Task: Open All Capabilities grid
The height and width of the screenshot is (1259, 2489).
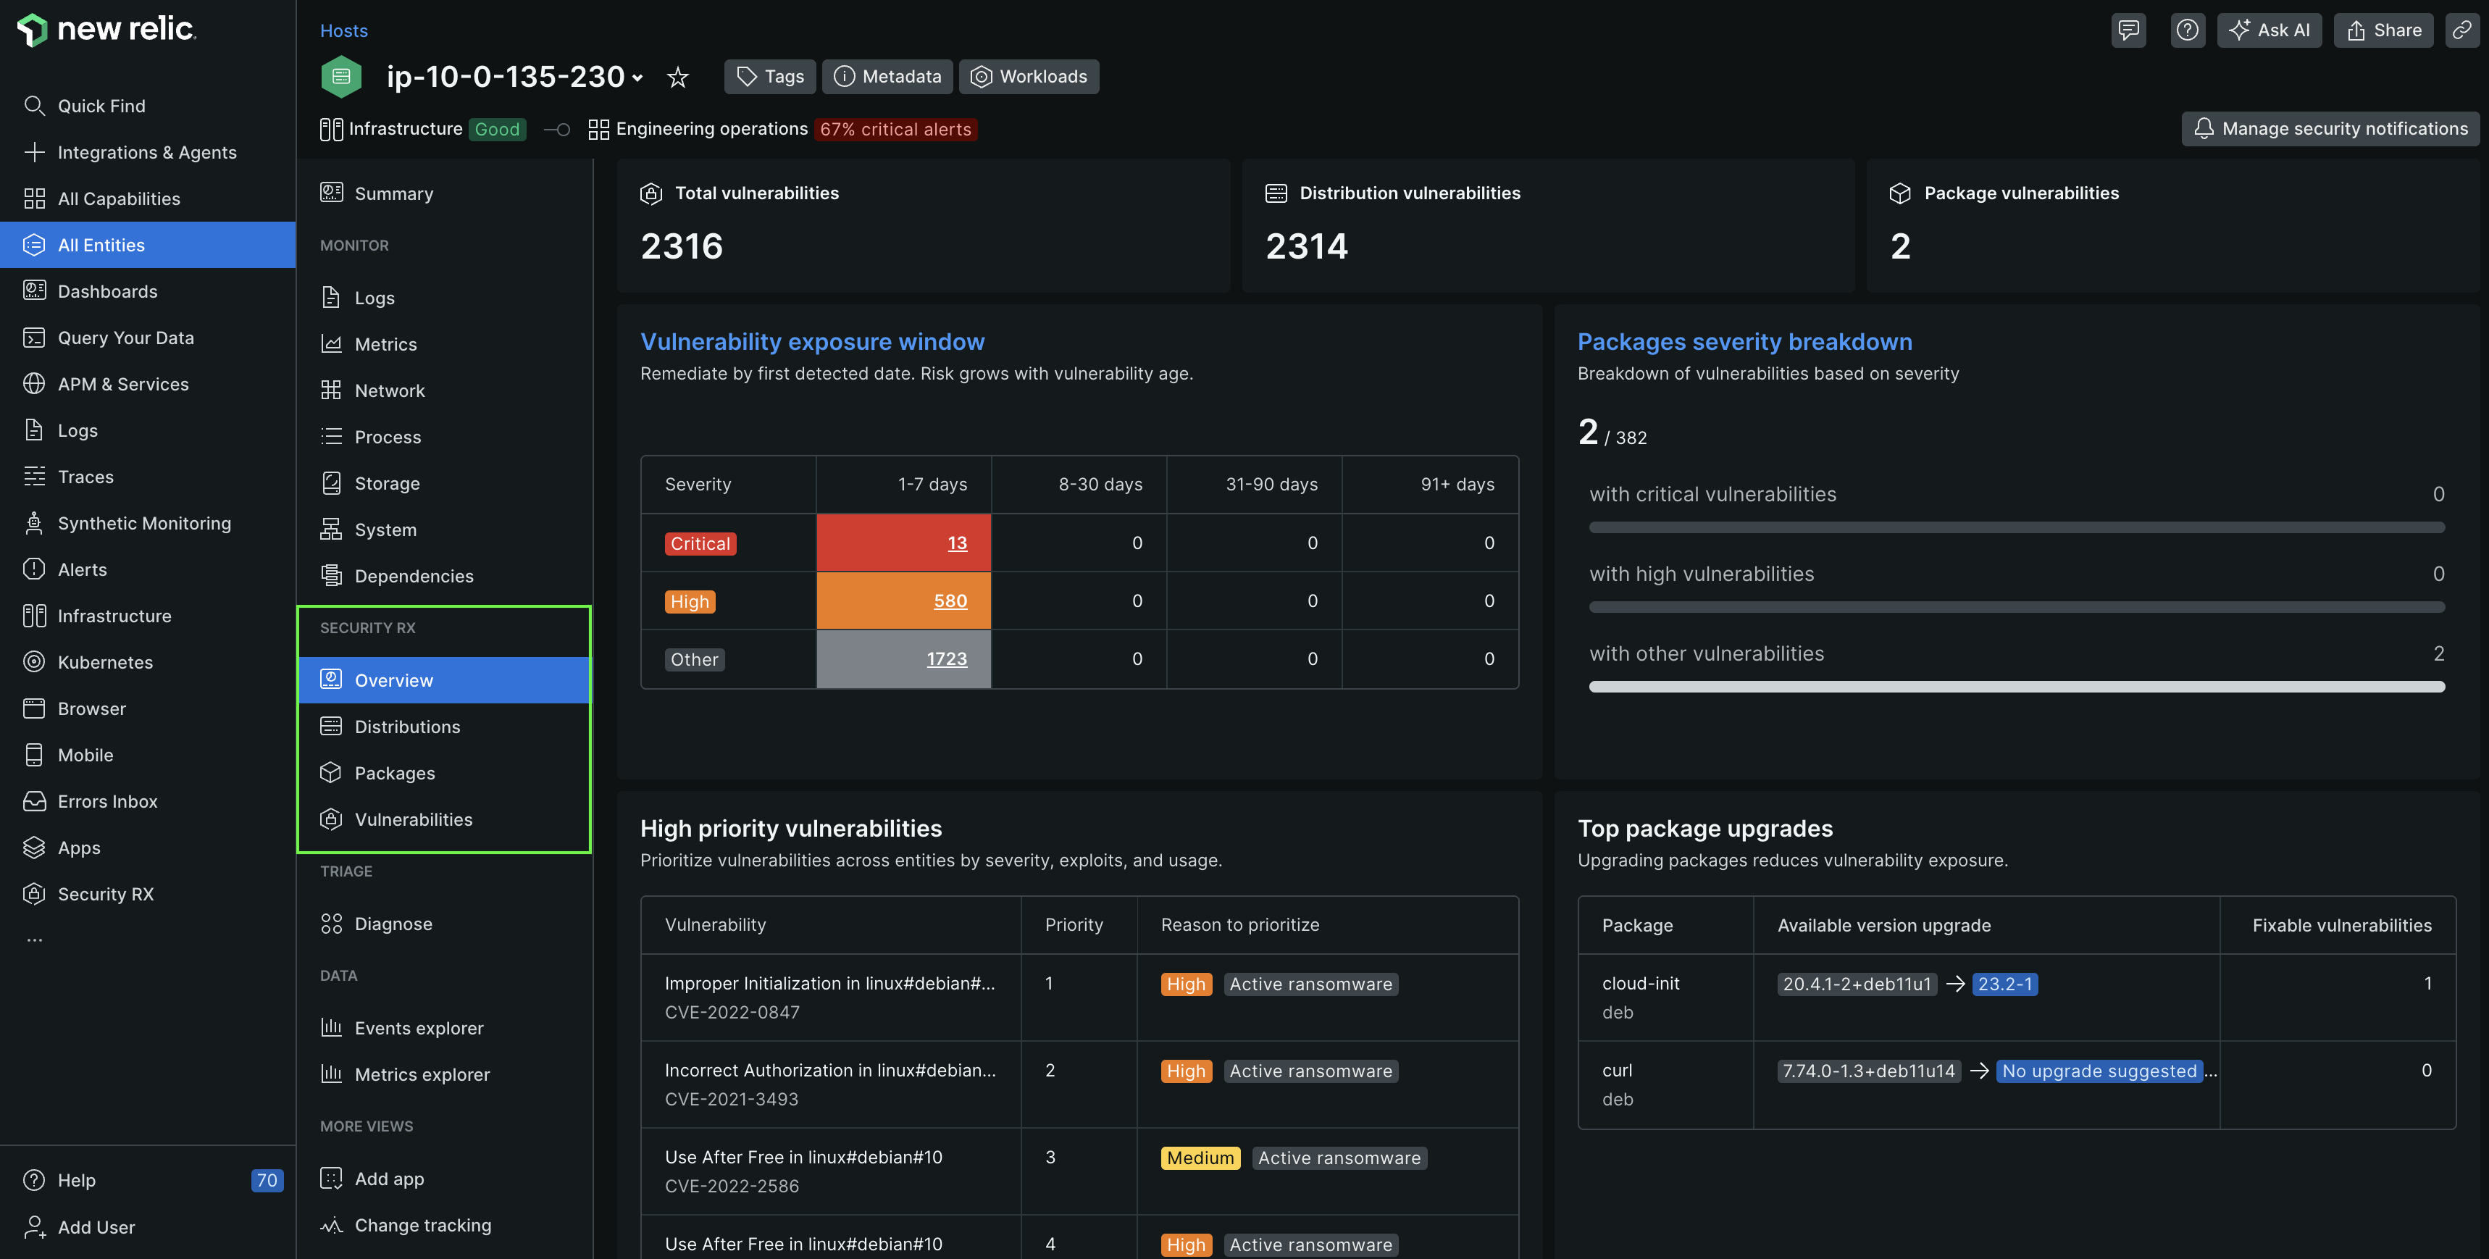Action: click(x=148, y=198)
